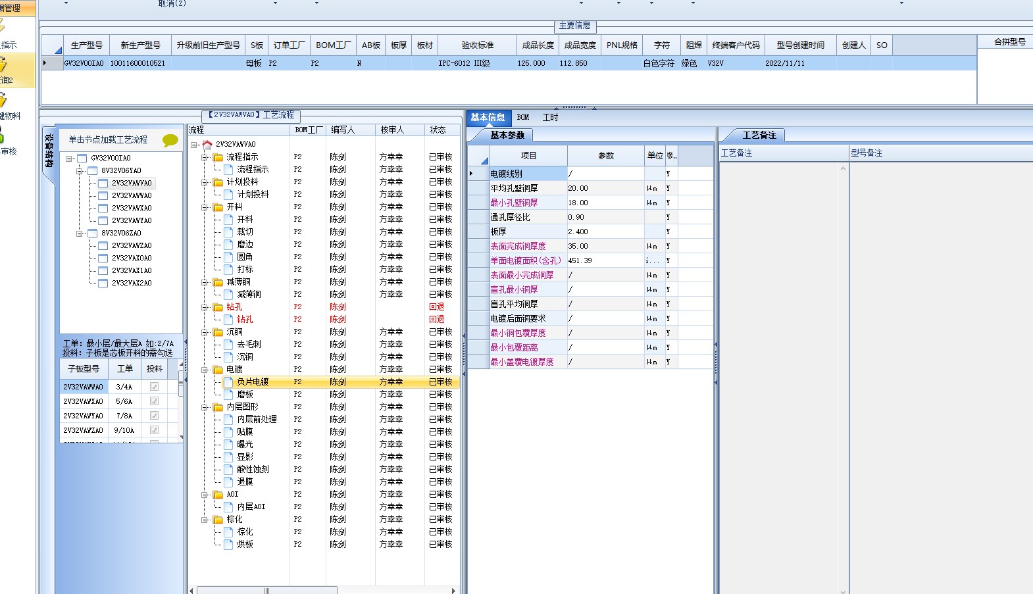Click the node icon of GV32V00IA0 in structure tree
1033x594 pixels.
pyautogui.click(x=82, y=158)
